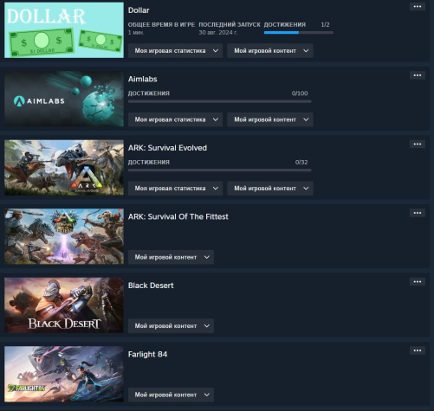434x411 pixels.
Task: Click Dollar's achievements progress bar
Action: click(299, 33)
